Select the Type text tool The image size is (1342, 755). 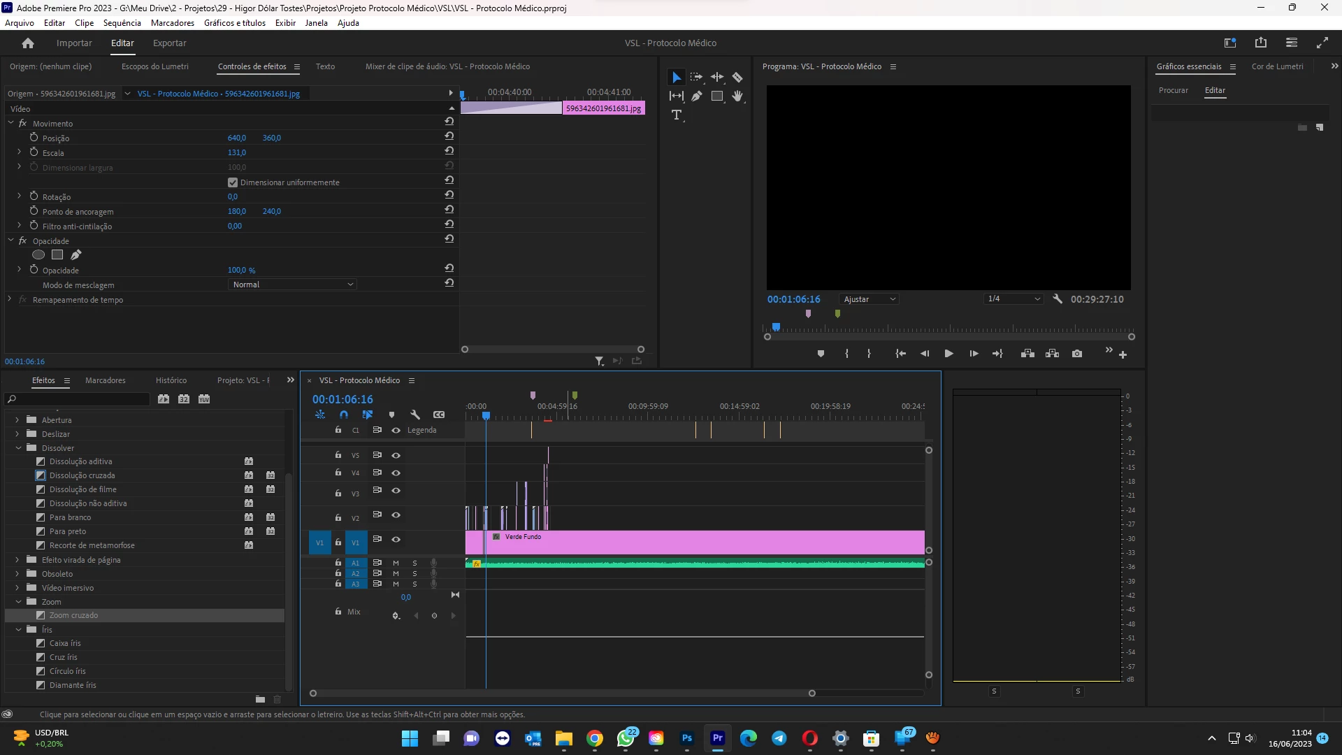(x=676, y=115)
